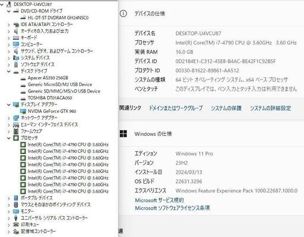Select the HL-DT-ST DVDRAM GH24NSC0 label
304x237 pixels.
(x=58, y=18)
